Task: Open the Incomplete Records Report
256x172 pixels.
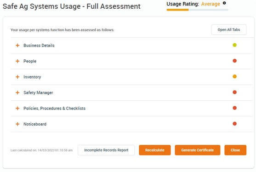Action: (106, 150)
